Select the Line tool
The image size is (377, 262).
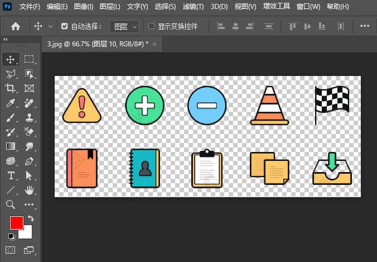point(11,190)
